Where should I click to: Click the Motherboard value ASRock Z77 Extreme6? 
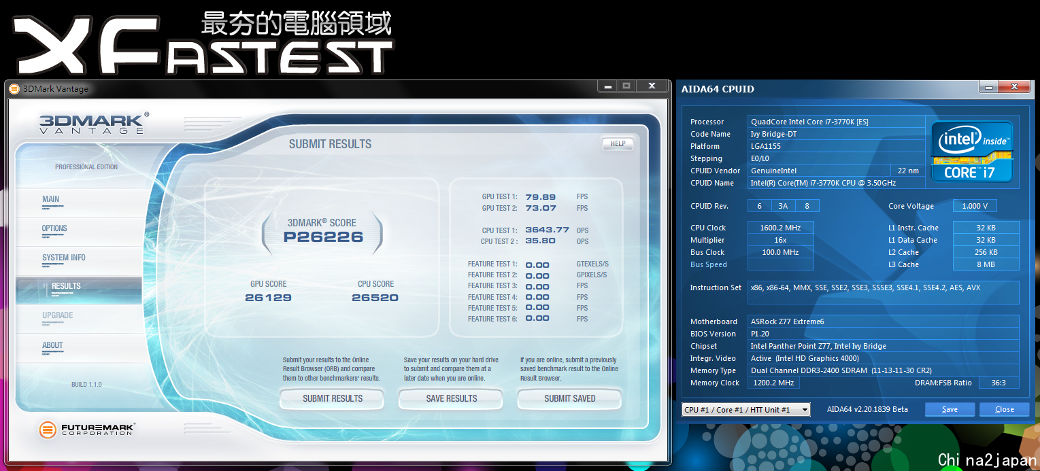[x=884, y=321]
